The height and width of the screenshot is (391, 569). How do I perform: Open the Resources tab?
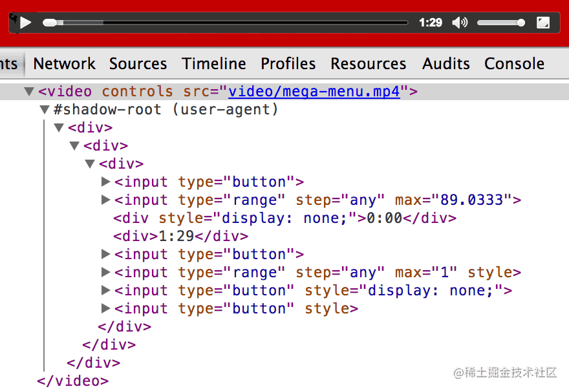tap(369, 63)
